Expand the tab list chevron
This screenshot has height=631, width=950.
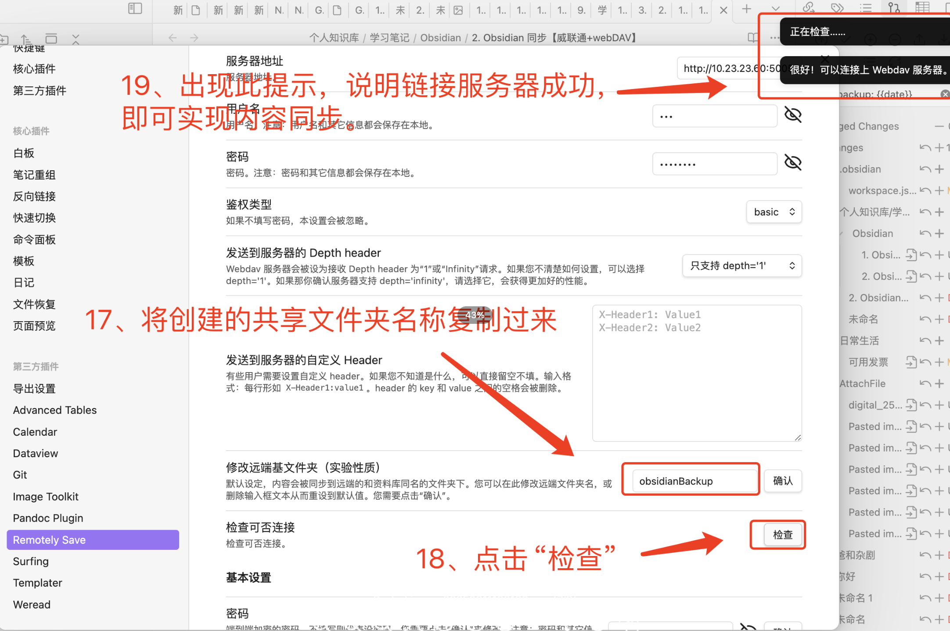pos(775,9)
